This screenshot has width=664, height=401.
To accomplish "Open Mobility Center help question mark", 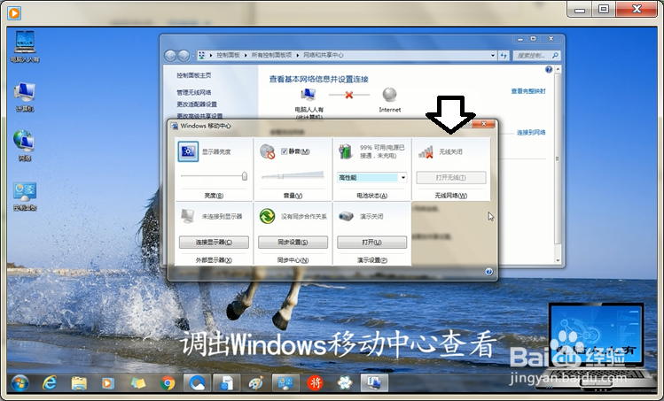I will (488, 272).
